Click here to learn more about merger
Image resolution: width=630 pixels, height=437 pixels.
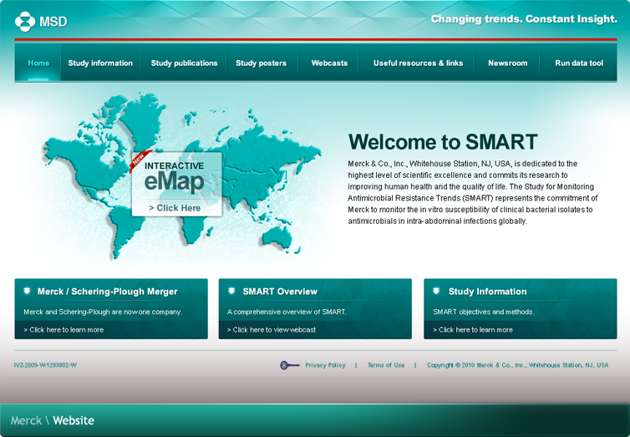click(64, 330)
